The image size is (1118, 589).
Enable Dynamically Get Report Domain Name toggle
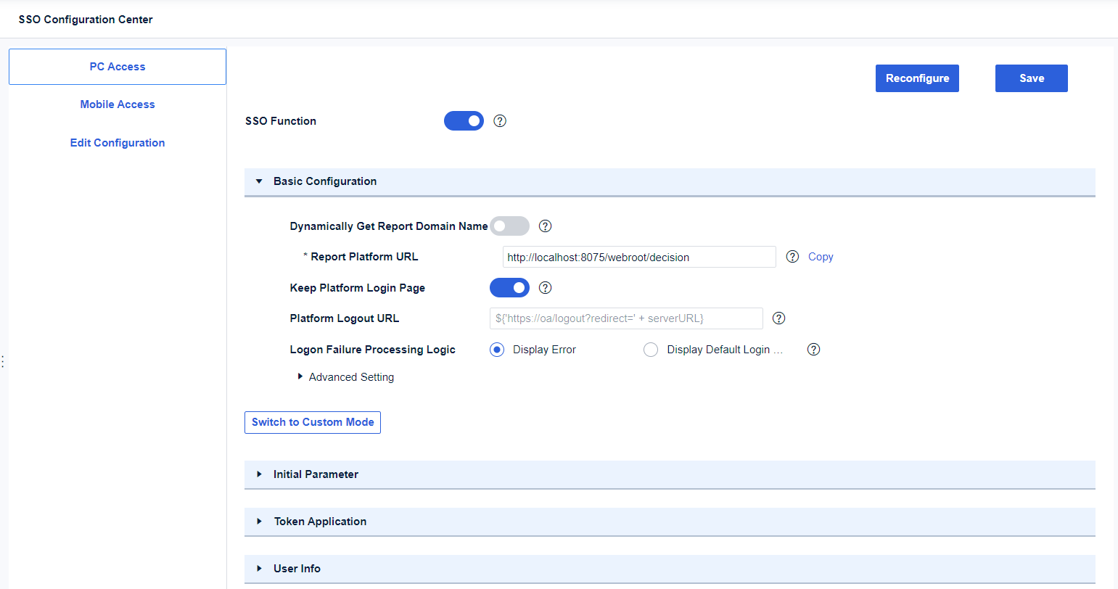pyautogui.click(x=509, y=226)
